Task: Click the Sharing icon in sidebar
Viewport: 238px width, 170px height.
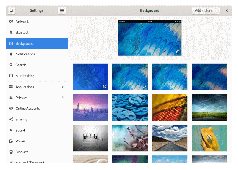Action: [x=11, y=119]
